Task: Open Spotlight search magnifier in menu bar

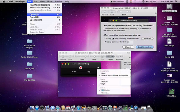Action: click(176, 1)
